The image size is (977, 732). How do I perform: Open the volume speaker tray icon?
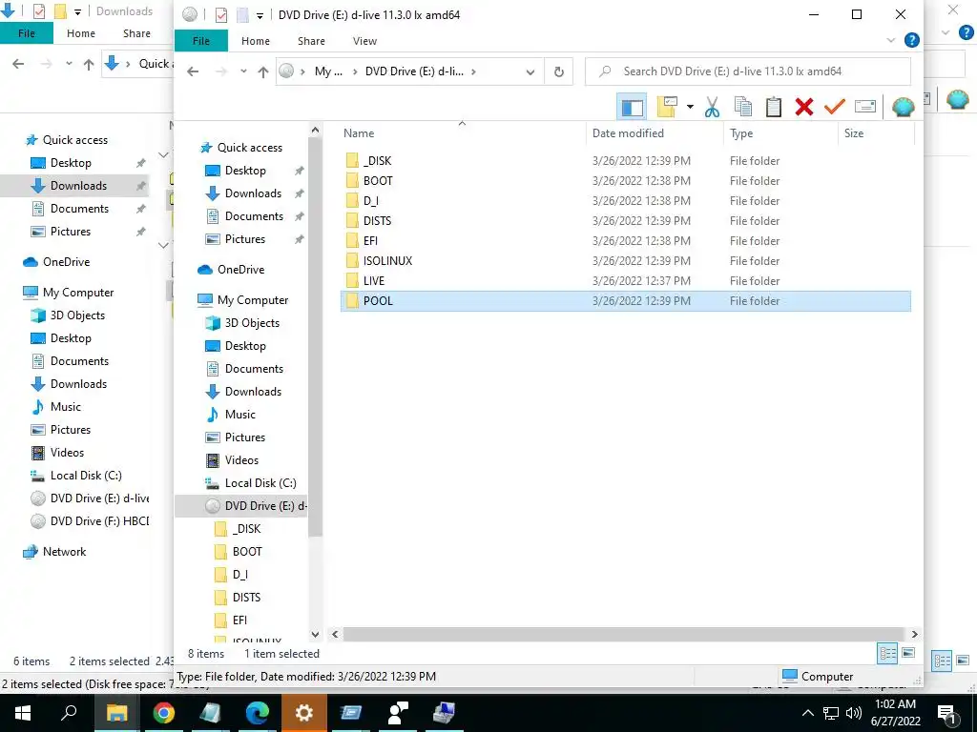click(854, 713)
